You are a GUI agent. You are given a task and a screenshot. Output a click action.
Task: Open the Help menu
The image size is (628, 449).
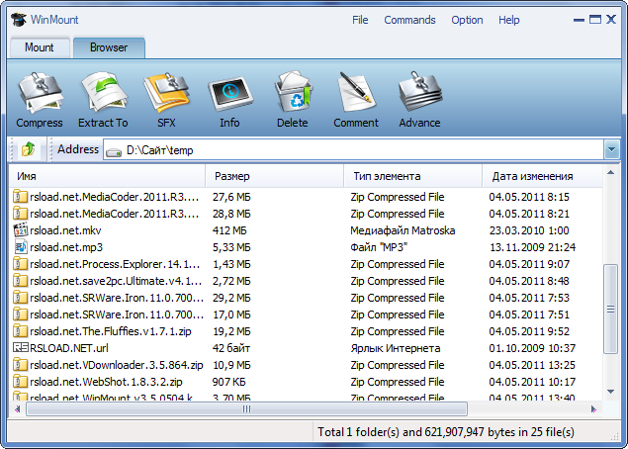coord(509,20)
